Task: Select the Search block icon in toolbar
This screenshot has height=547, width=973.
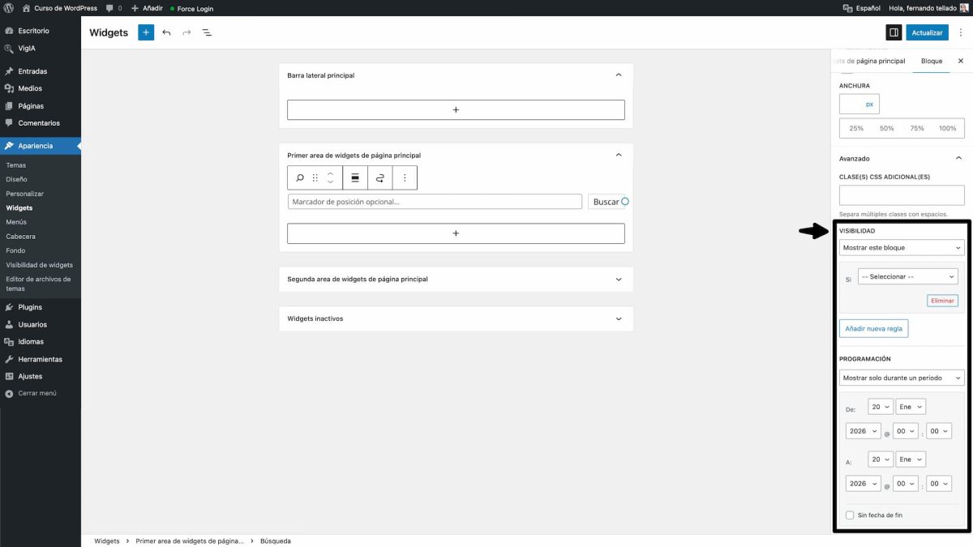Action: pyautogui.click(x=298, y=177)
